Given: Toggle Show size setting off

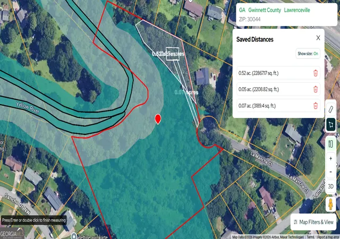Looking at the screenshot, I should click(308, 54).
